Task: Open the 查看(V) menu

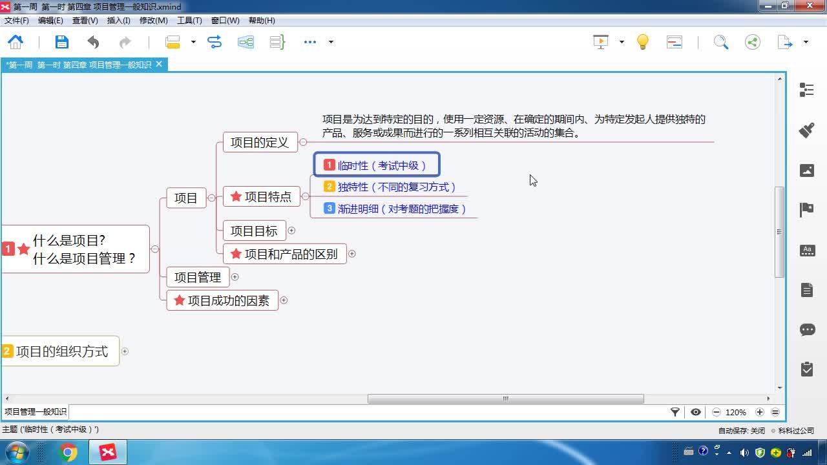Action: tap(85, 21)
